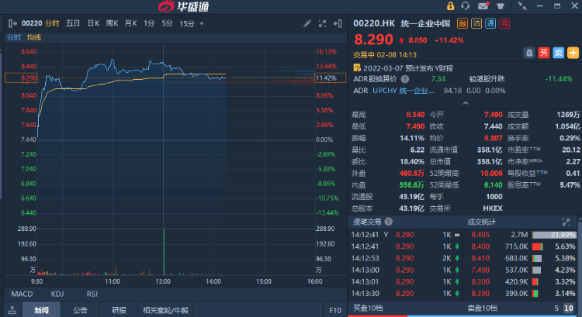Click the 2022-03-07 预计发布 Y财报 notice

(x=408, y=68)
